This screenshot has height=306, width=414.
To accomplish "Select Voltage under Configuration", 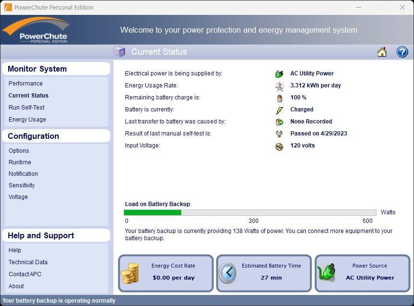I will coord(18,196).
